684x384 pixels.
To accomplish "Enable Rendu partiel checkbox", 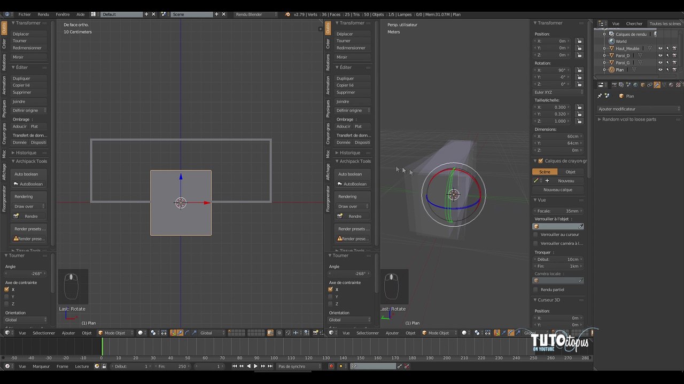I will pos(536,290).
